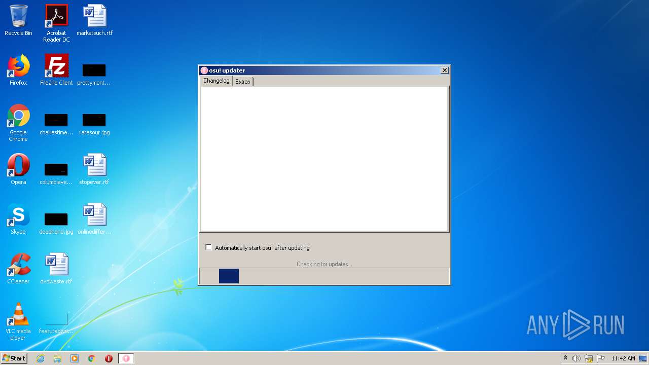This screenshot has height=365, width=649.
Task: Click the osu! updater title bar icon
Action: coord(204,70)
